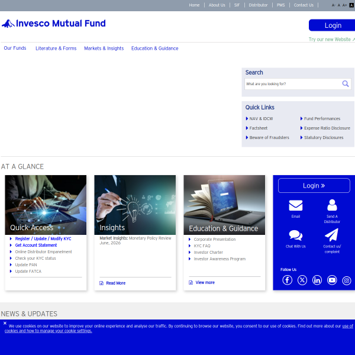Screen dimensions: 355x355
Task: Expand Literature & Forms menu
Action: pyautogui.click(x=56, y=49)
